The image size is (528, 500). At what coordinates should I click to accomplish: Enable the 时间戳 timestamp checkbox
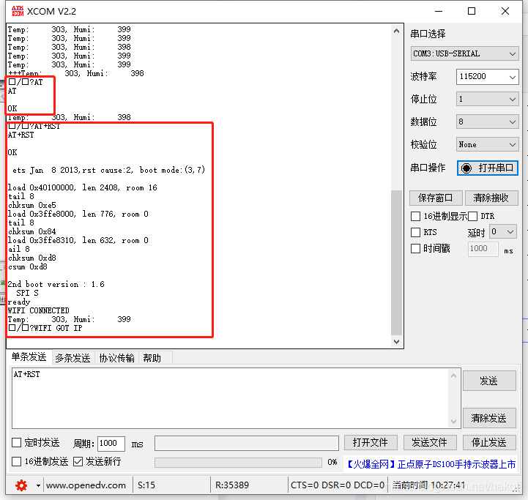pyautogui.click(x=415, y=248)
